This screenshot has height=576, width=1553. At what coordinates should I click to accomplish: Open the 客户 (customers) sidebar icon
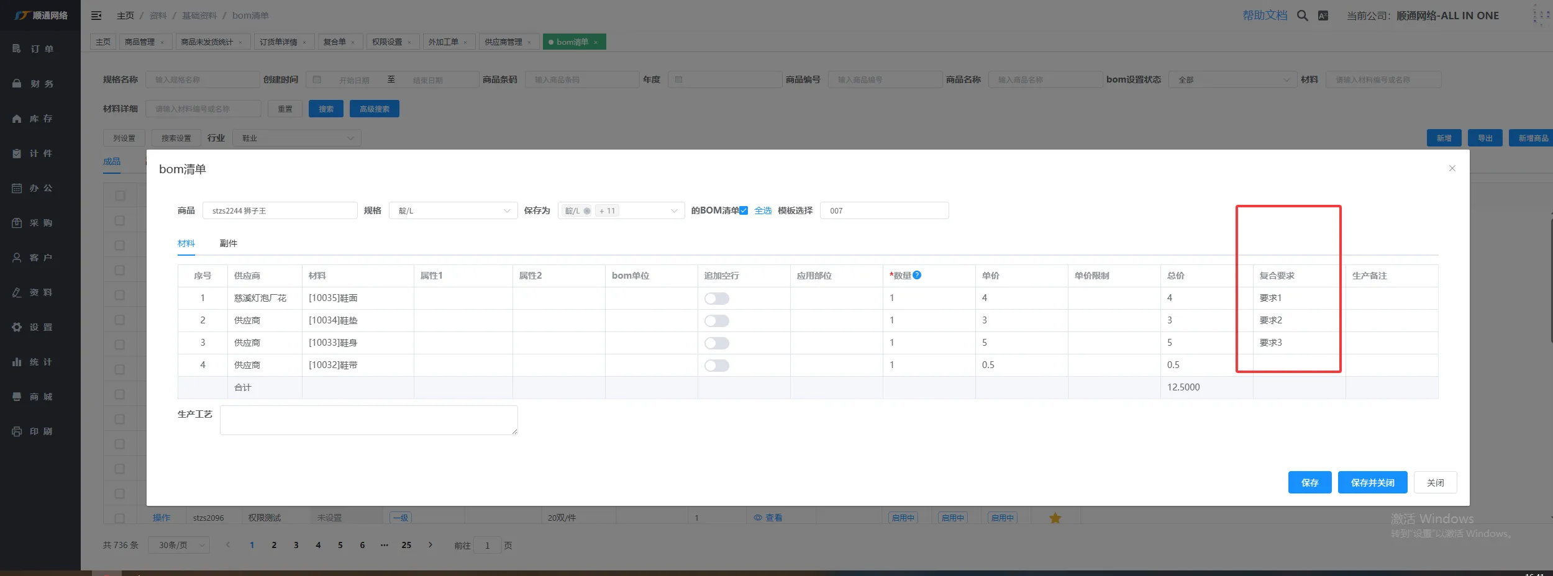click(x=17, y=257)
